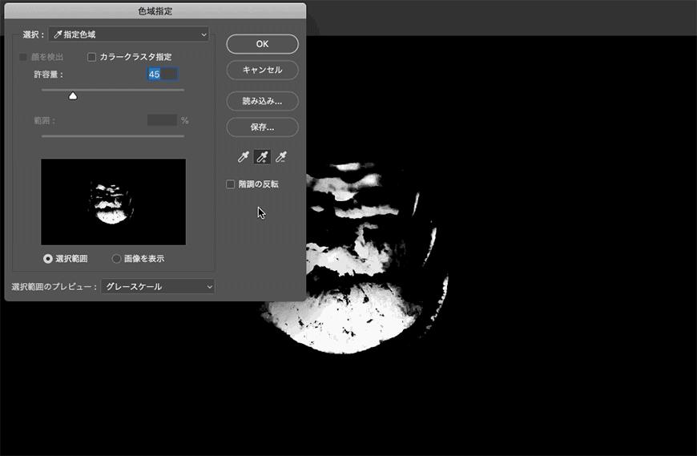Viewport: 697px width, 456px height.
Task: Select the standard eyedropper tool
Action: [244, 157]
